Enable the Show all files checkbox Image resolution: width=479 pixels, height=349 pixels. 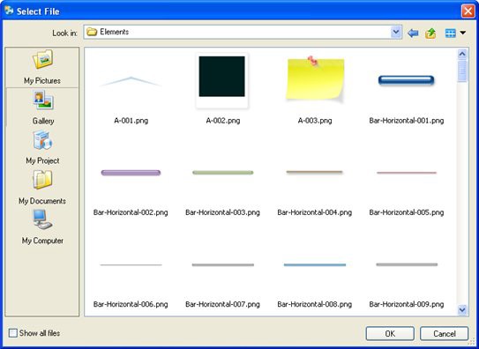pos(13,333)
